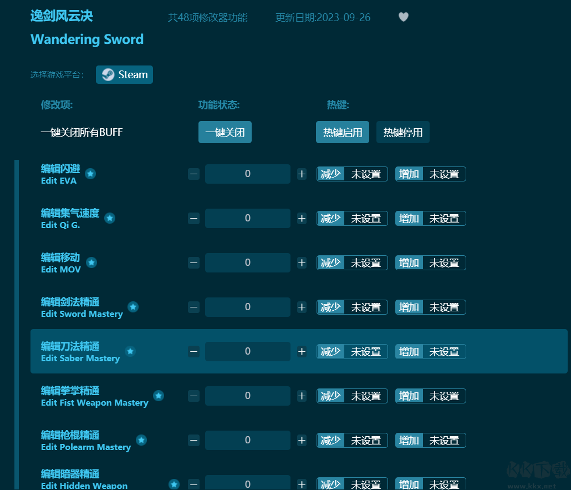571x490 pixels.
Task: Decrease Edit EVA value with minus
Action: click(x=193, y=174)
